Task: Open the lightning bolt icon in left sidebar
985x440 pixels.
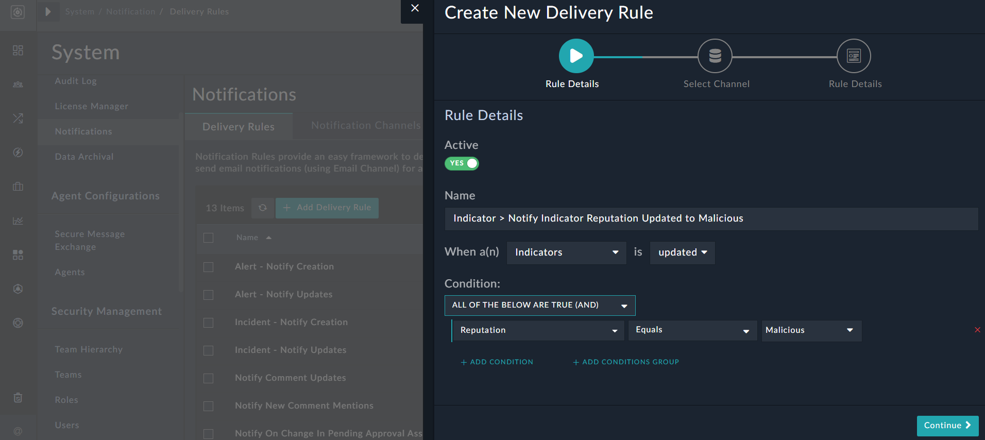Action: click(x=18, y=153)
